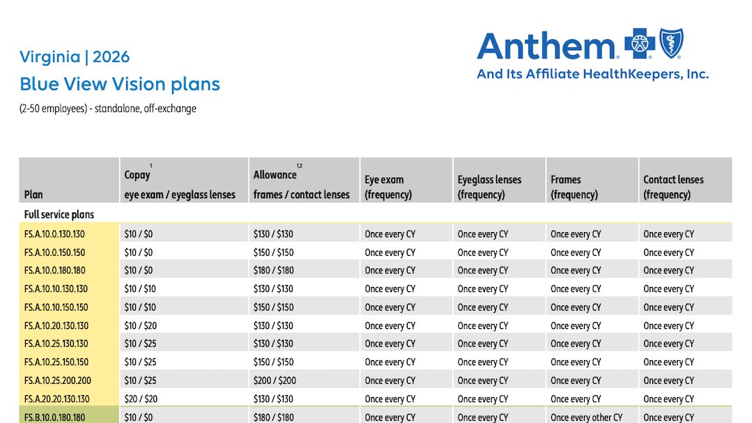Click the Blue Cross logo icon
This screenshot has width=752, height=423.
(638, 44)
